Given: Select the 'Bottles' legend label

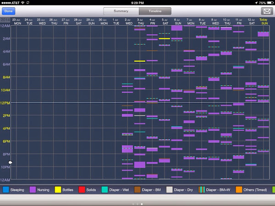Looking at the screenshot, I should tap(68, 190).
